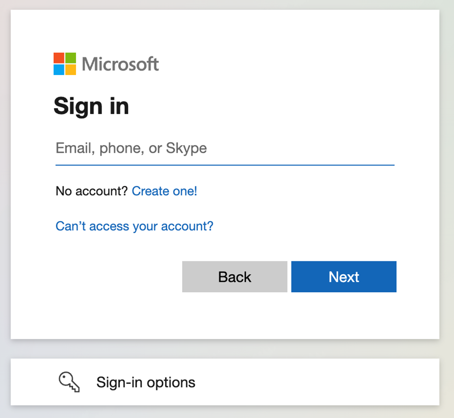The width and height of the screenshot is (454, 418).
Task: Click the red square of the Microsoft logo
Action: tap(59, 58)
